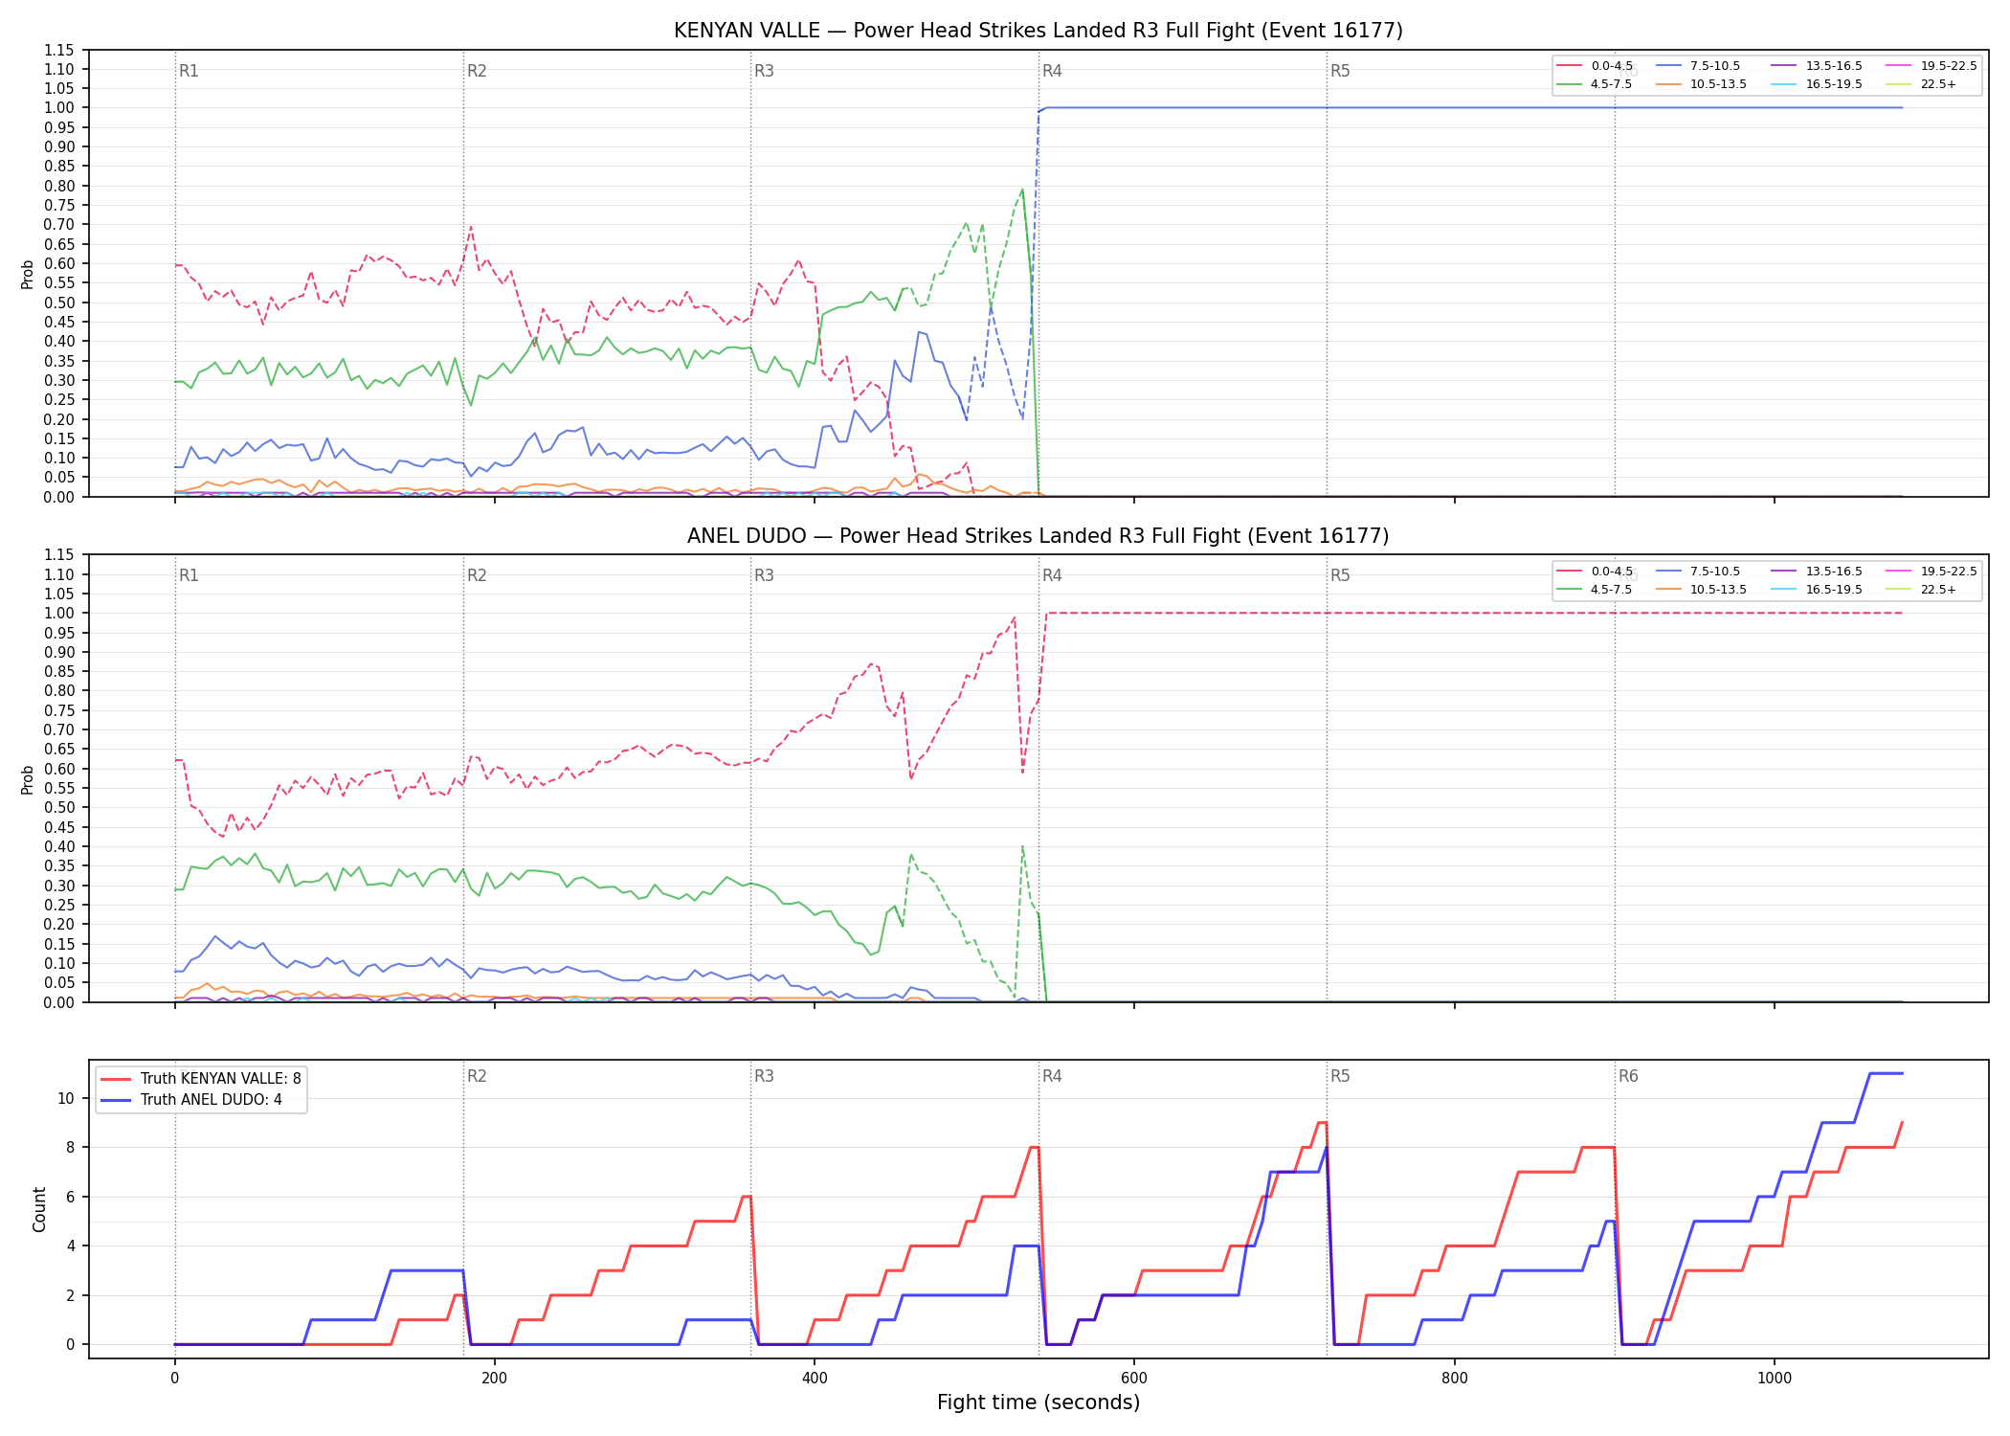Click "16.5-19.5" in the ANEL DUDO legend
The image size is (2010, 1436).
point(1834,590)
